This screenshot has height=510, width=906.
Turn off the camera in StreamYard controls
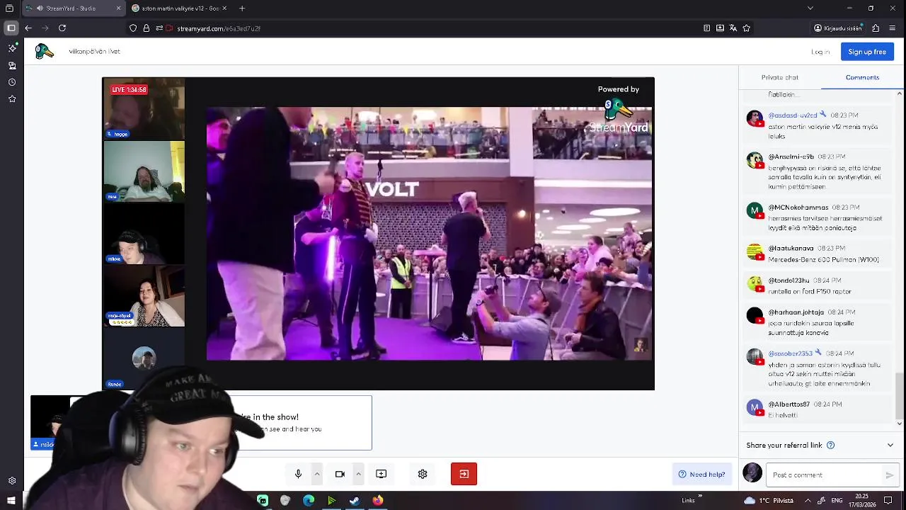(x=340, y=474)
